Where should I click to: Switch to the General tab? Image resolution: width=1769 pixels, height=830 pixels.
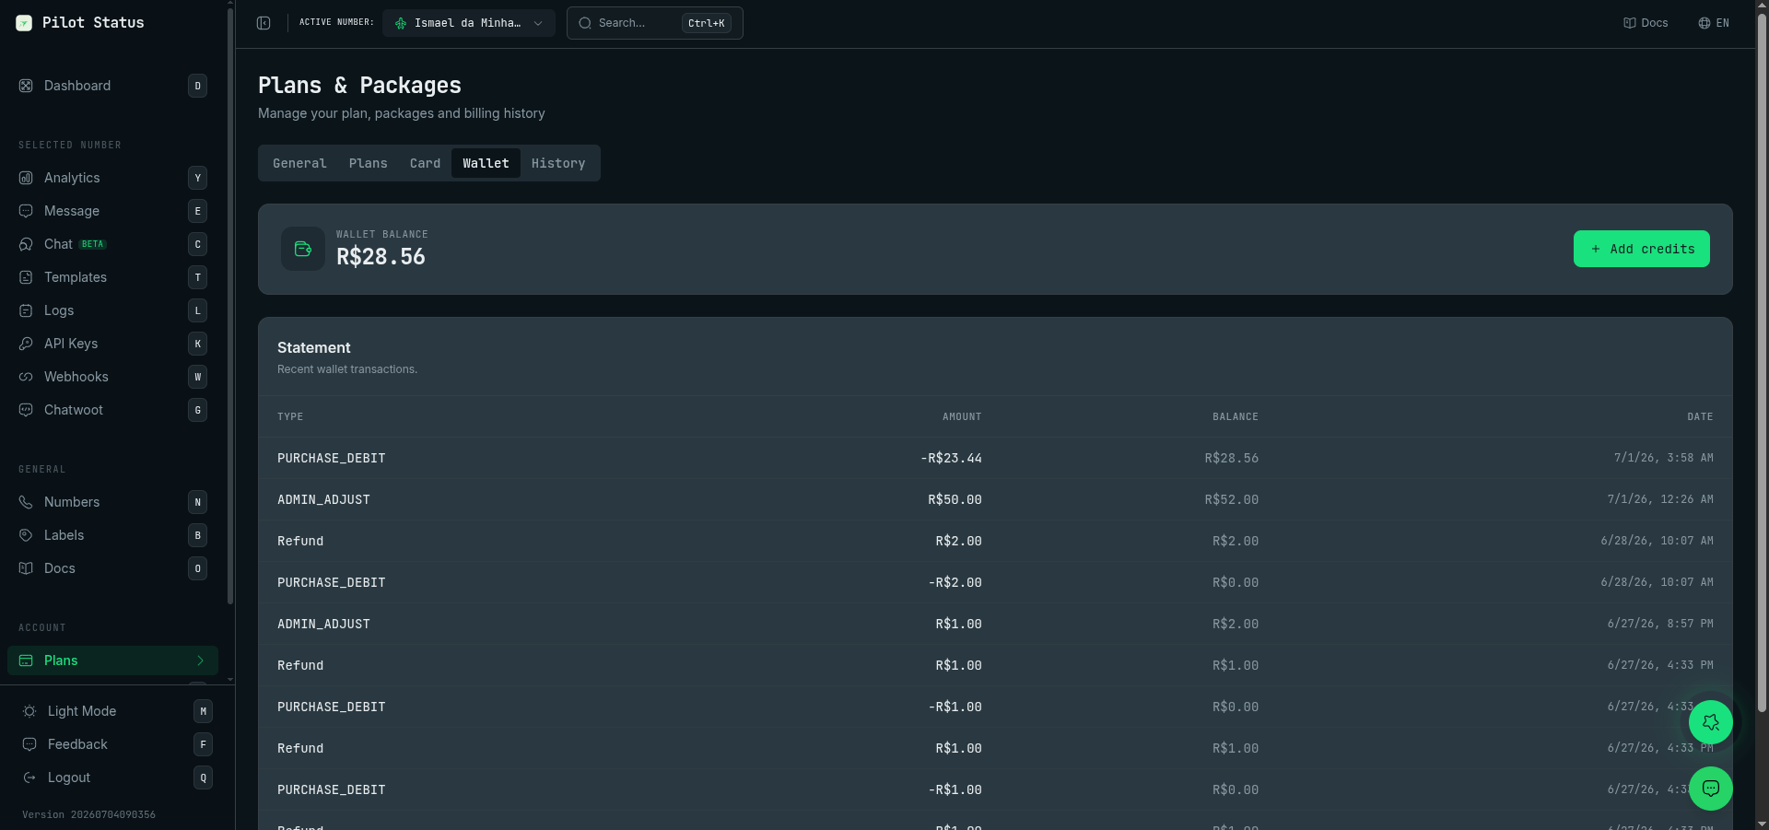(299, 163)
